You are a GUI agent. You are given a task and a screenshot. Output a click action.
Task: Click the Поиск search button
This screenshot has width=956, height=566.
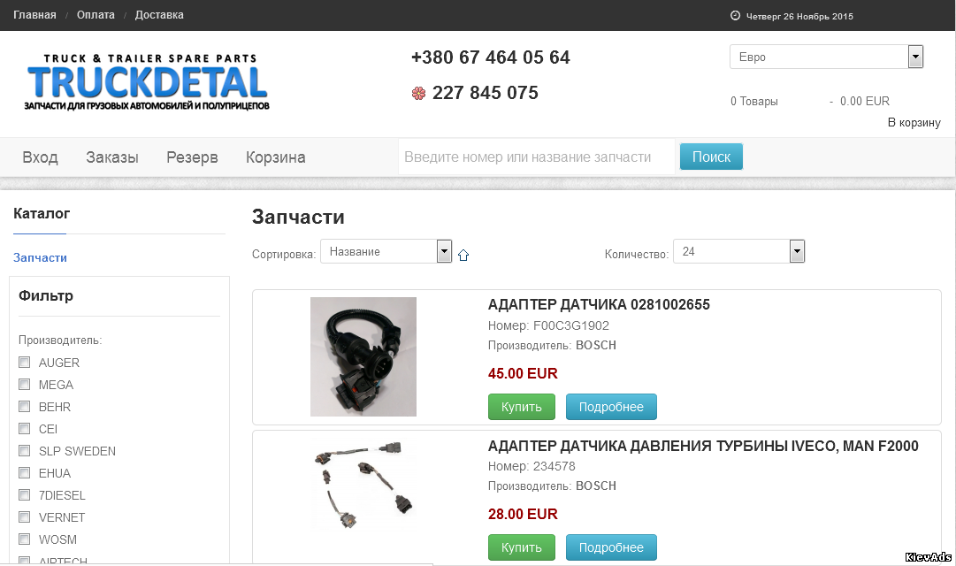pos(711,157)
